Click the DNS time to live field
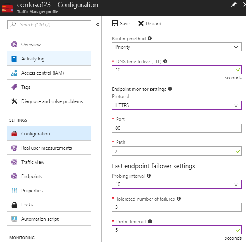This screenshot has width=246, height=242. coord(176,69)
